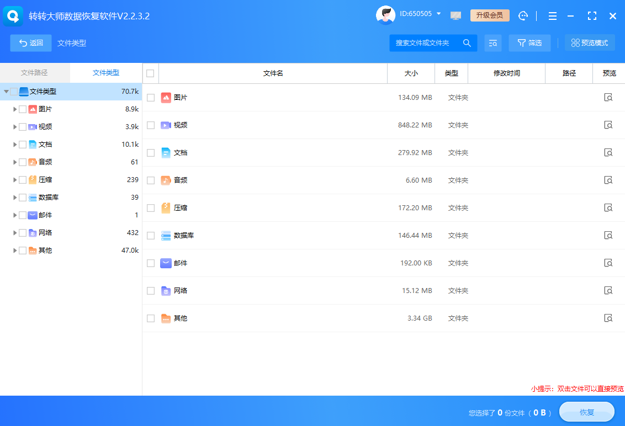Expand the 图片 tree node
Viewport: 625px width, 426px height.
[x=15, y=109]
